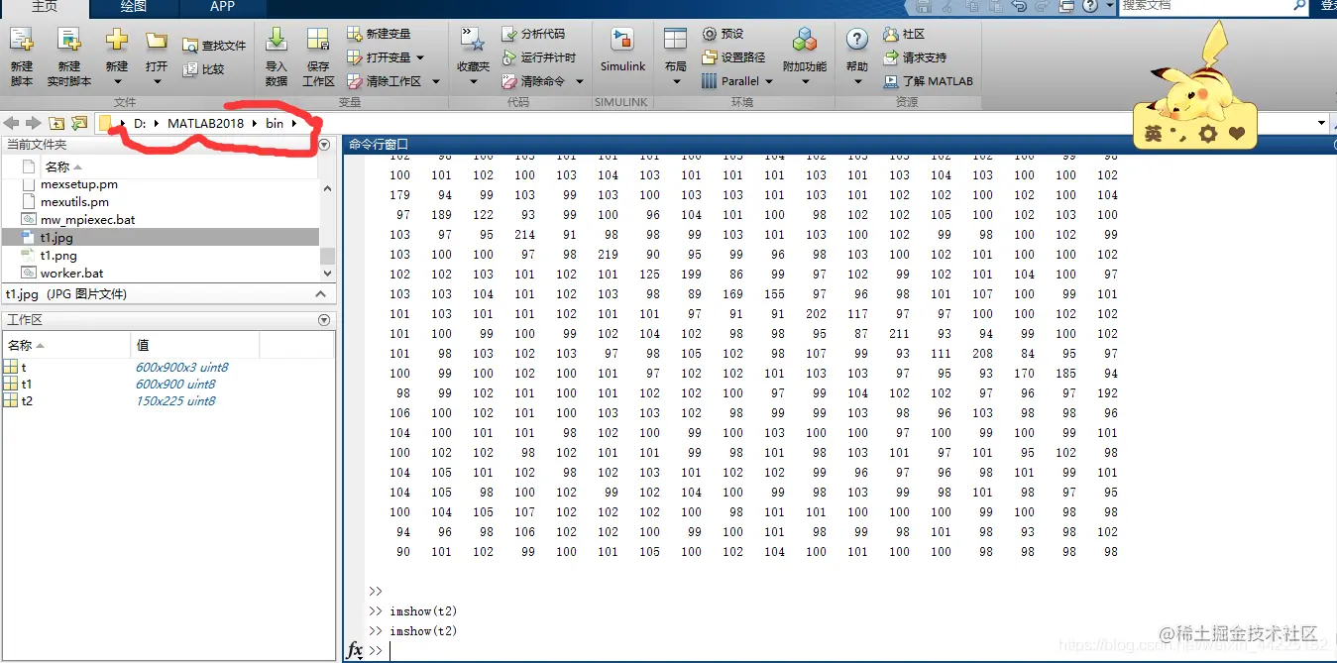Select t1.jpg in the current folder list
Screen dimensions: 1337x663
[161, 238]
